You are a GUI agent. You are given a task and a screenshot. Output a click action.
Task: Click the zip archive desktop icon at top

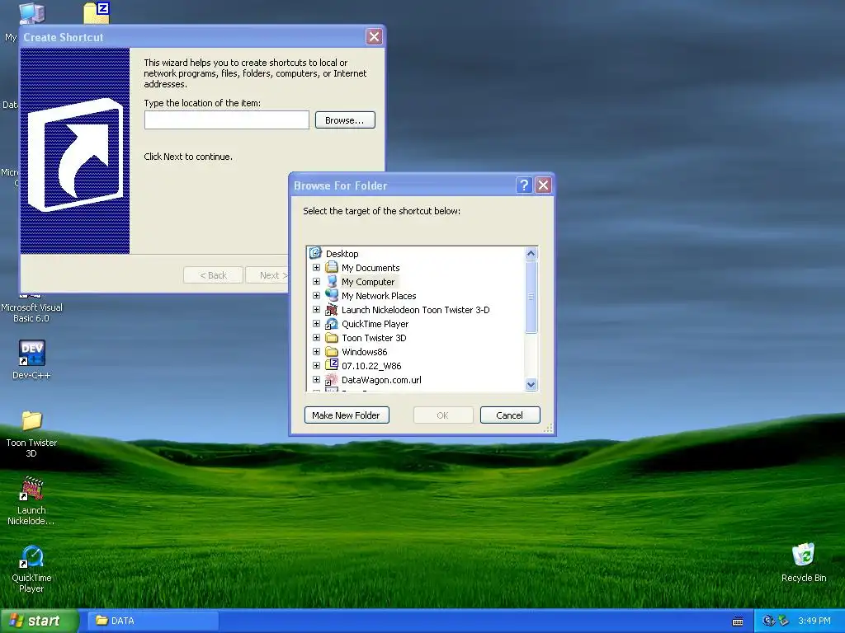point(97,12)
